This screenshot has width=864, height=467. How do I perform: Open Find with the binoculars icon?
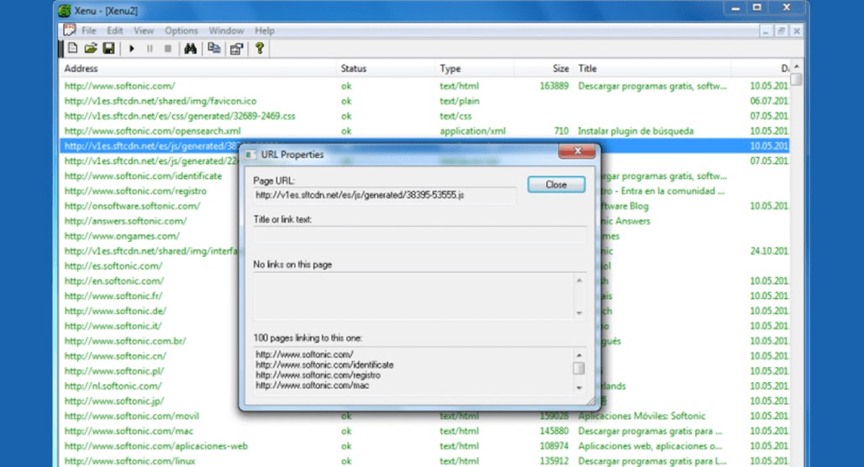(x=191, y=49)
